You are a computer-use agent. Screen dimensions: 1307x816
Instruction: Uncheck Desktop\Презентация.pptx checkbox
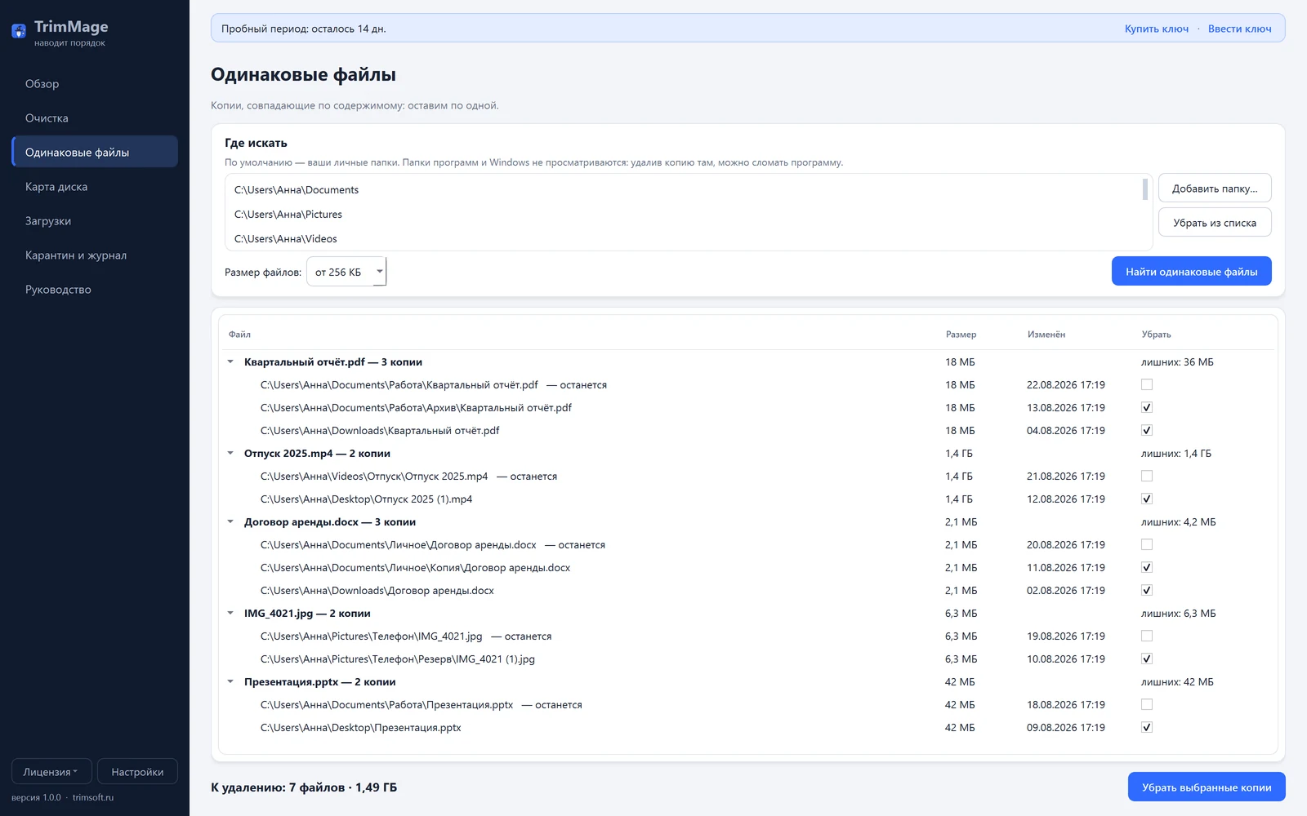[x=1147, y=727]
